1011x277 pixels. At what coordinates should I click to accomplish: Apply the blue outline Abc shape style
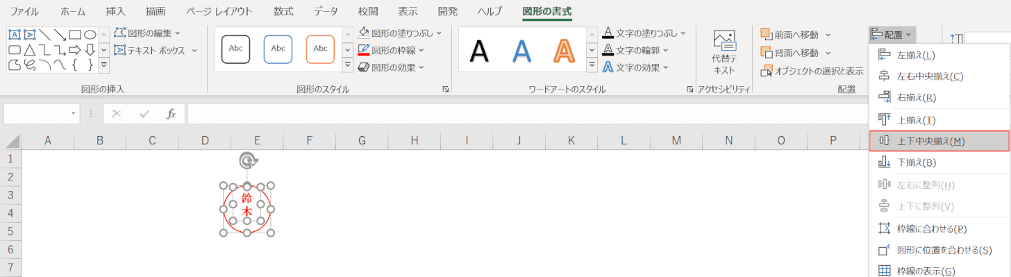click(x=278, y=49)
